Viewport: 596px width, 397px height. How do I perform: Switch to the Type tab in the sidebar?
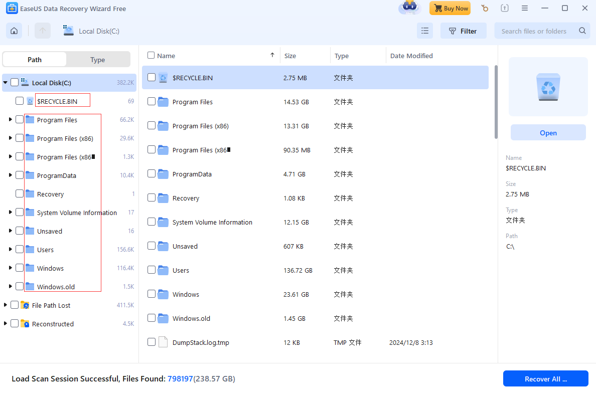[x=98, y=60]
